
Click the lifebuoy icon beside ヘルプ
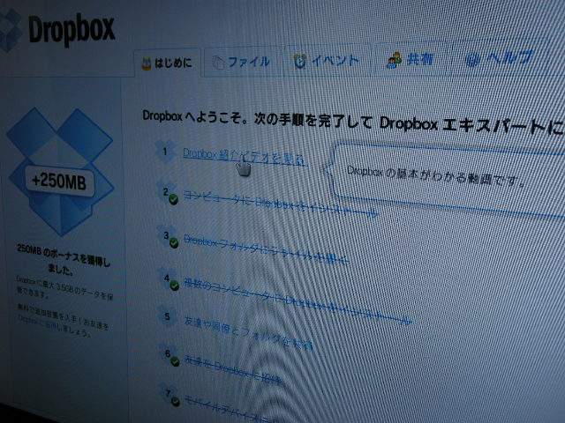(471, 59)
